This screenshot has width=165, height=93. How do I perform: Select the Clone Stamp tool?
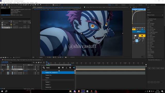(x=33, y=5)
